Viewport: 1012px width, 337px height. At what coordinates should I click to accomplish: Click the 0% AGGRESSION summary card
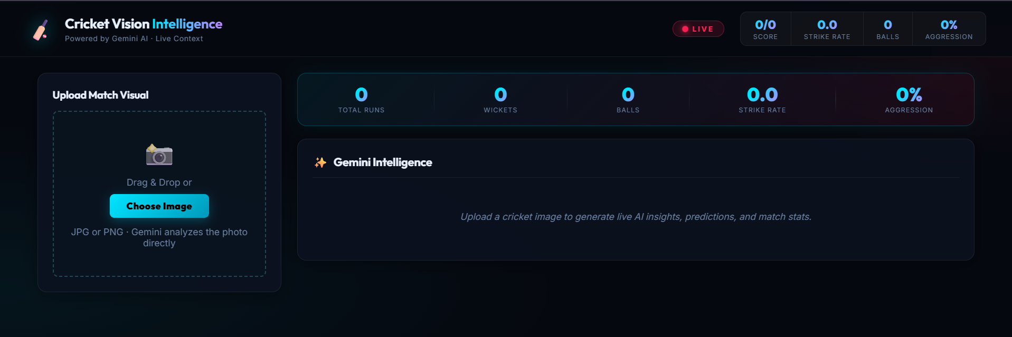click(909, 99)
